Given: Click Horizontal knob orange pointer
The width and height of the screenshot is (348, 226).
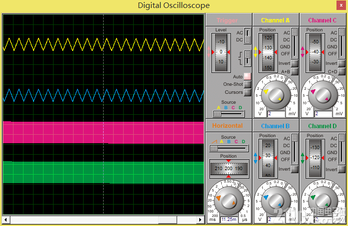Looking at the screenshot, I should coord(218,198).
